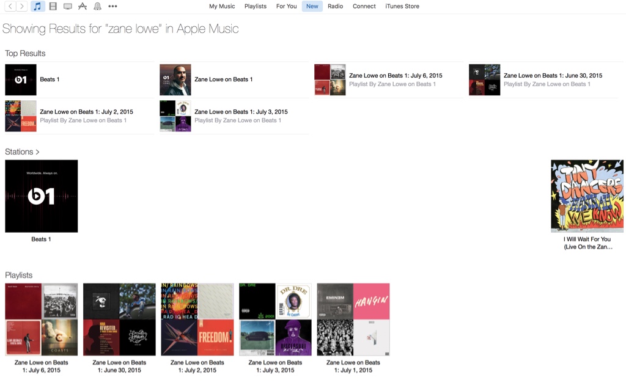Screen dimensions: 626x391
Task: Open Beats 1 top result artwork
Action: [x=21, y=80]
